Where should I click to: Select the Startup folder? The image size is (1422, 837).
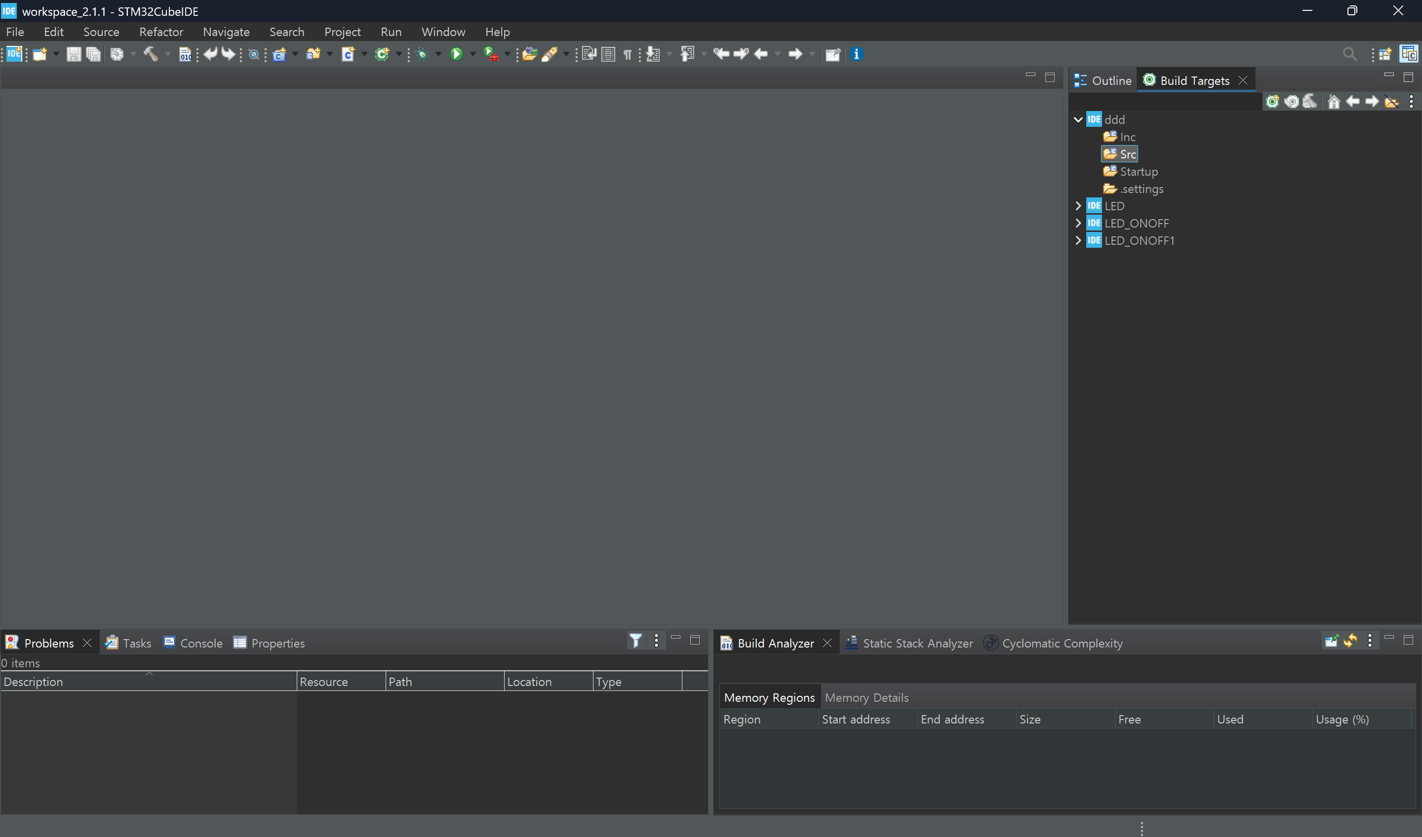1130,171
